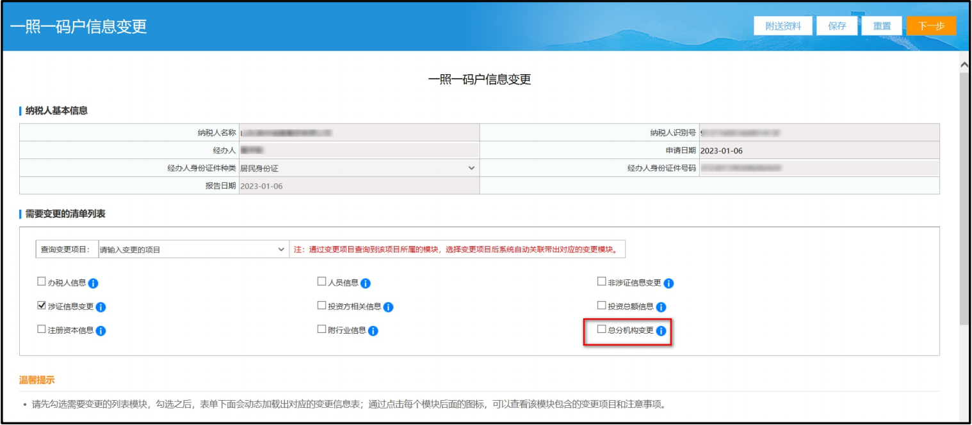Click info icon next to 总分机构变更
Image resolution: width=972 pixels, height=425 pixels.
(x=661, y=331)
